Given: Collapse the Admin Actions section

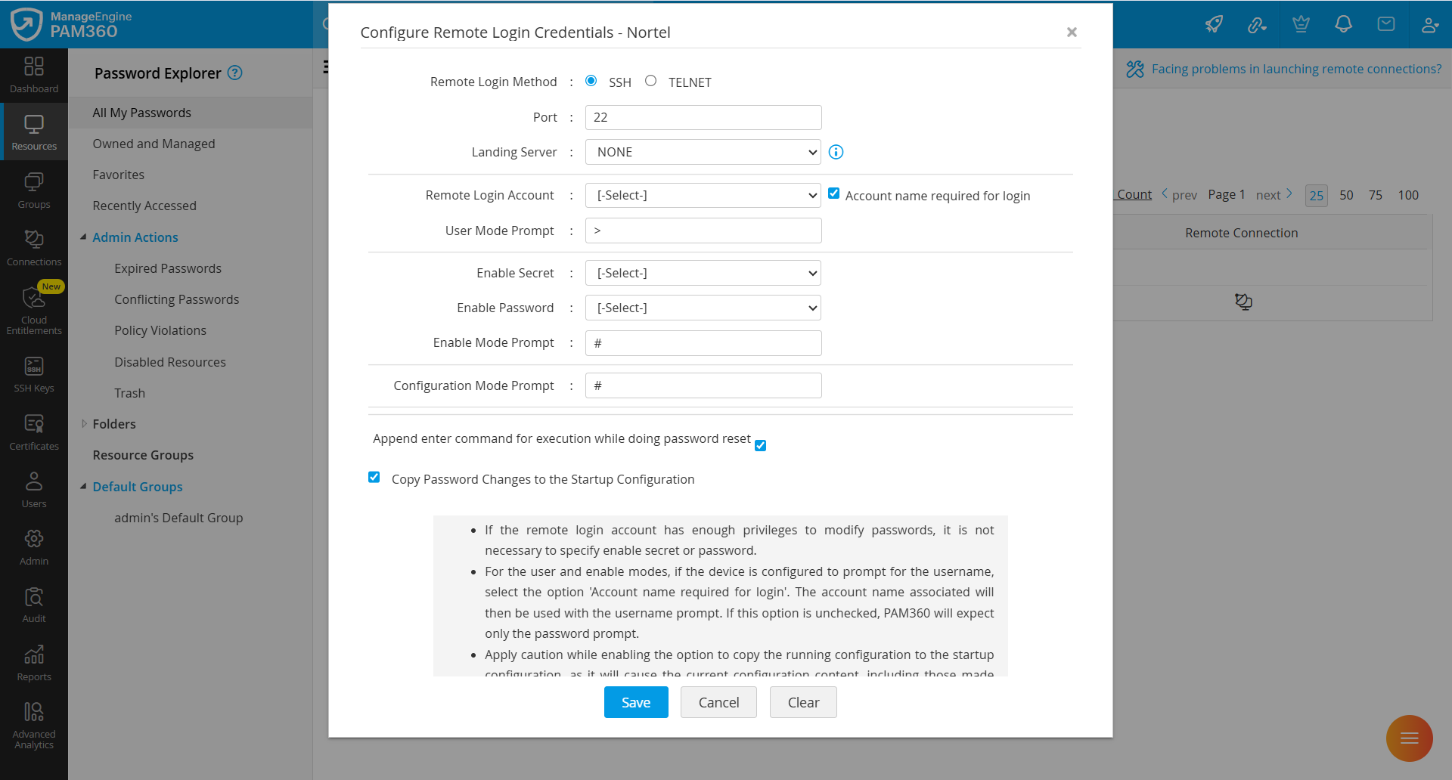Looking at the screenshot, I should pos(84,236).
